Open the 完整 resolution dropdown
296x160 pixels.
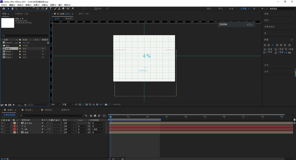68,105
